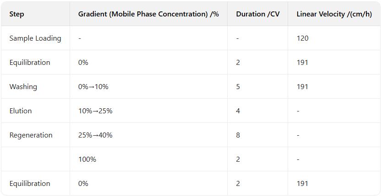The image size is (382, 196).
Task: Click the 10%→25% gradient cell
Action: pos(95,111)
